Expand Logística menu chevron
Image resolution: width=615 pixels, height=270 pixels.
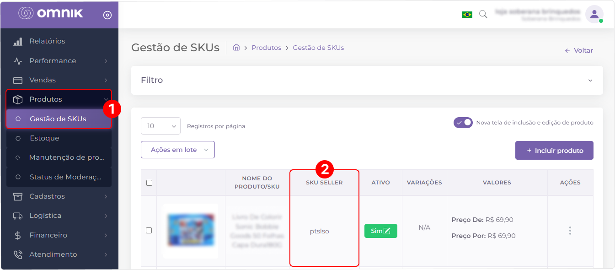(x=106, y=216)
